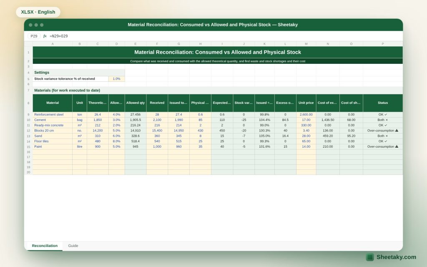Select the Sand material cell

tap(53, 136)
